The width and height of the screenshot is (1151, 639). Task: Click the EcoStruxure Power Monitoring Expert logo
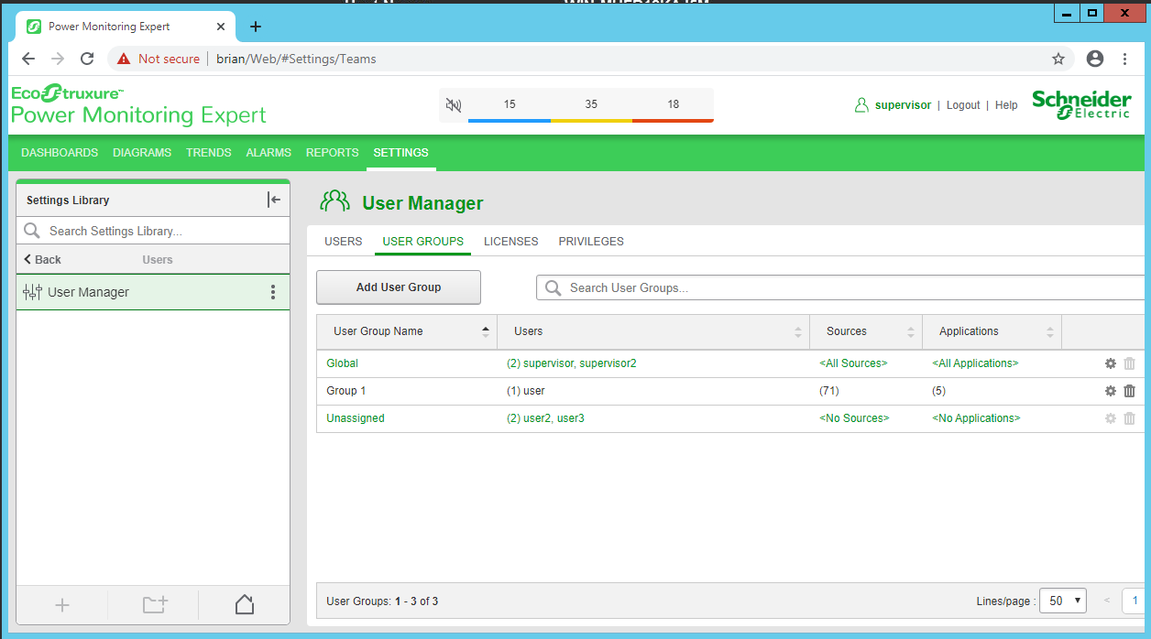pos(138,104)
